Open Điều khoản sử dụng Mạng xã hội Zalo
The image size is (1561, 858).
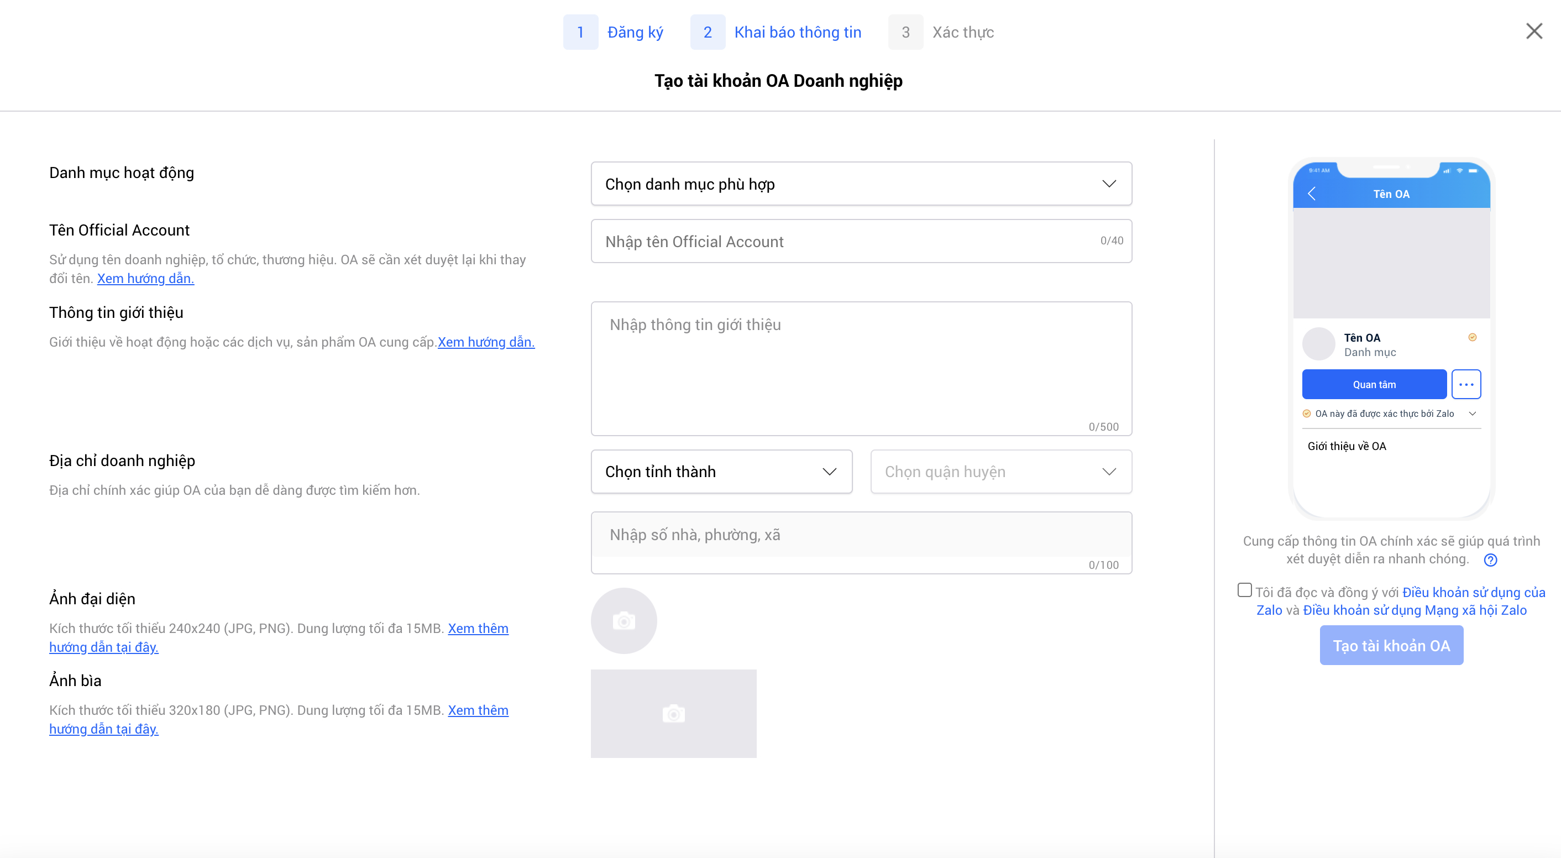pos(1415,610)
